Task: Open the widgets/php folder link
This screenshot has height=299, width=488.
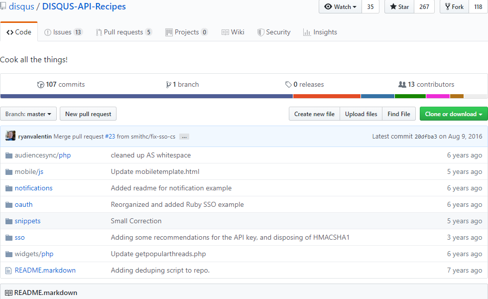Action: coord(34,254)
